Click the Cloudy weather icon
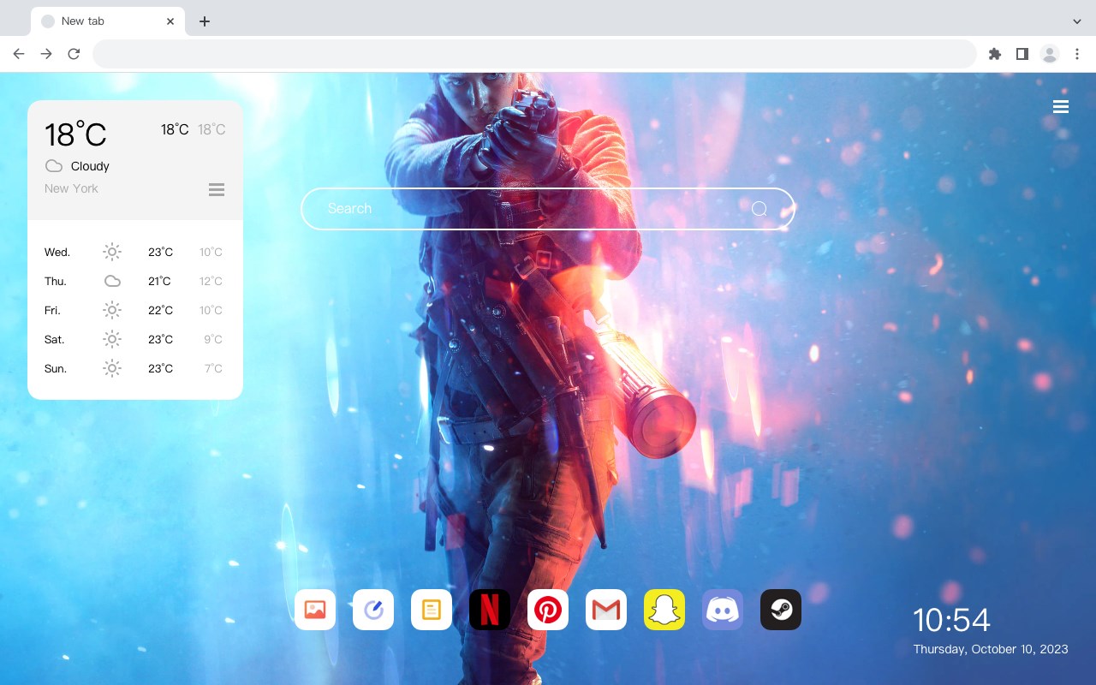The image size is (1096, 685). (x=54, y=166)
